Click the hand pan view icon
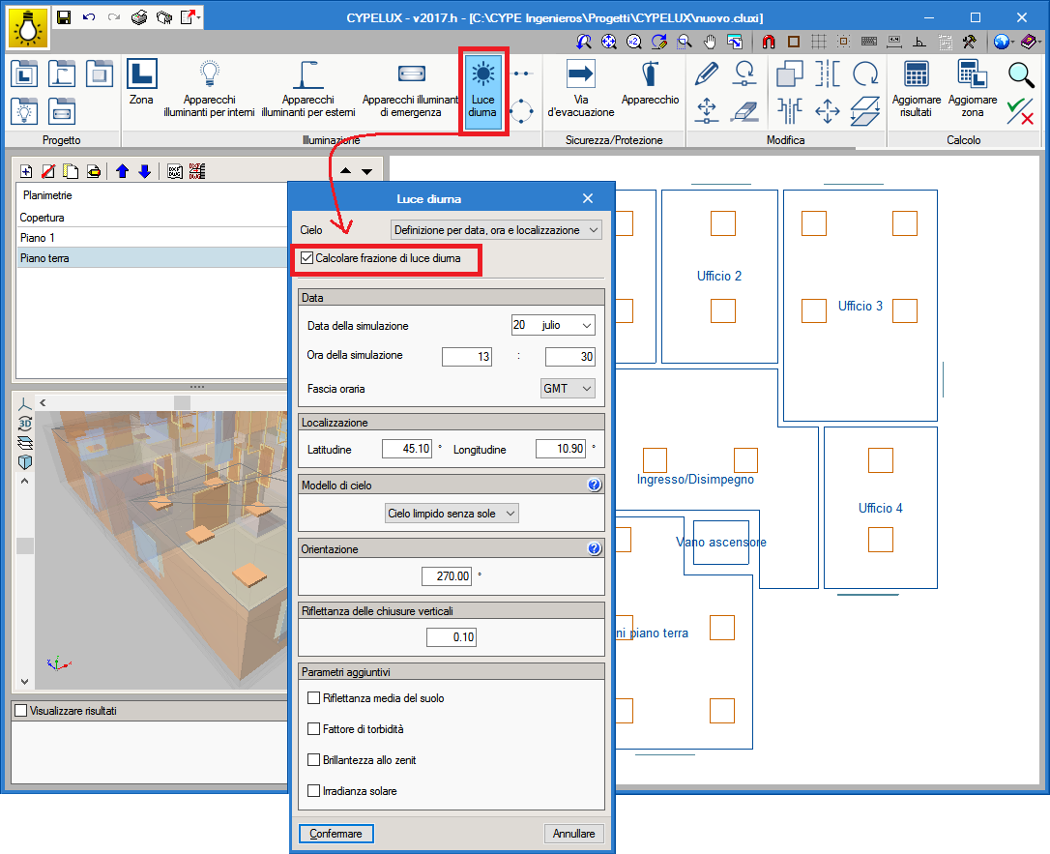This screenshot has height=854, width=1050. 710,42
